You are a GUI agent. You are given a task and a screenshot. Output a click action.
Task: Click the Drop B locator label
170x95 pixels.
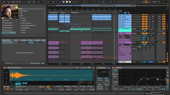(63, 13)
